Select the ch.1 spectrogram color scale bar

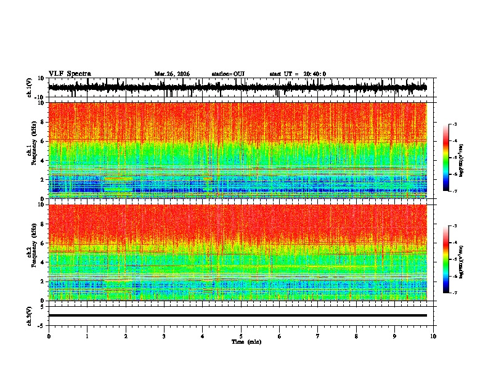[445, 158]
